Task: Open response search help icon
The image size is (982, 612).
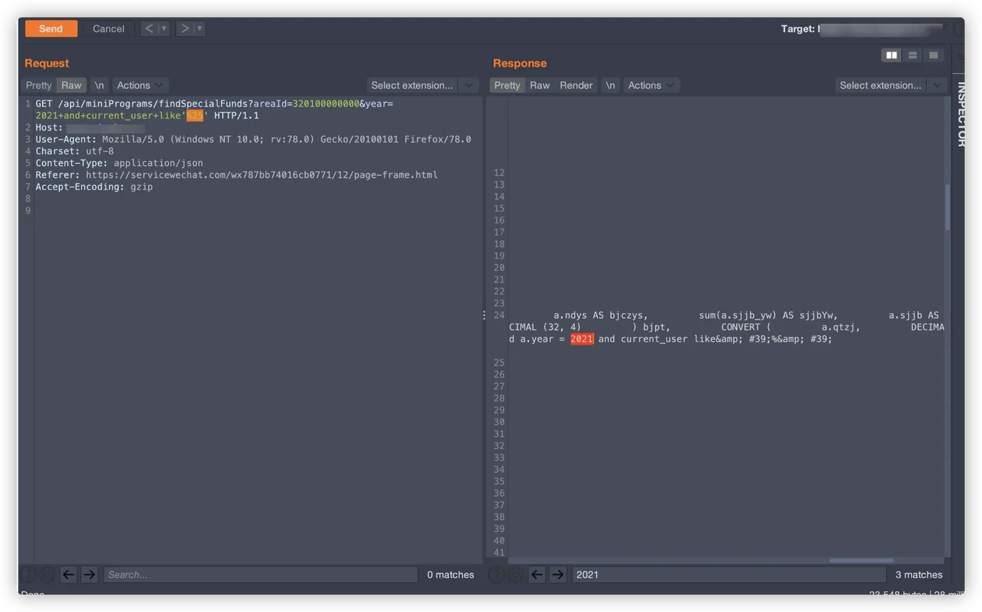Action: (497, 575)
